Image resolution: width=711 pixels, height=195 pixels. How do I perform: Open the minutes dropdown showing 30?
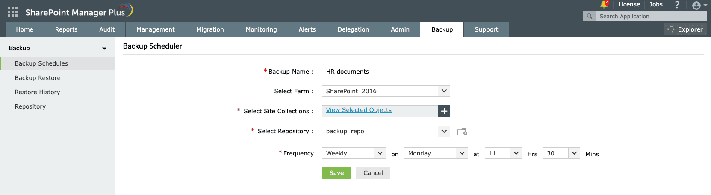561,153
